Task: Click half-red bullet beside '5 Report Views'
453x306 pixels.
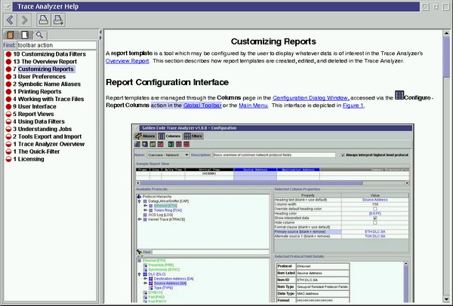Action: click(8, 114)
